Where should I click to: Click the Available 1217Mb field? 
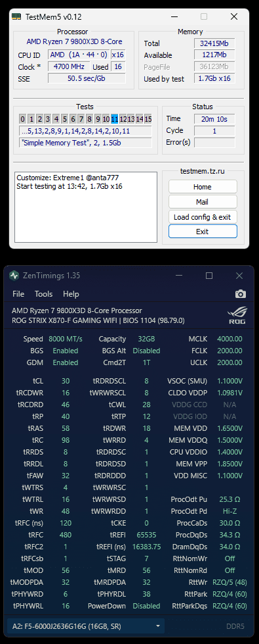click(214, 55)
